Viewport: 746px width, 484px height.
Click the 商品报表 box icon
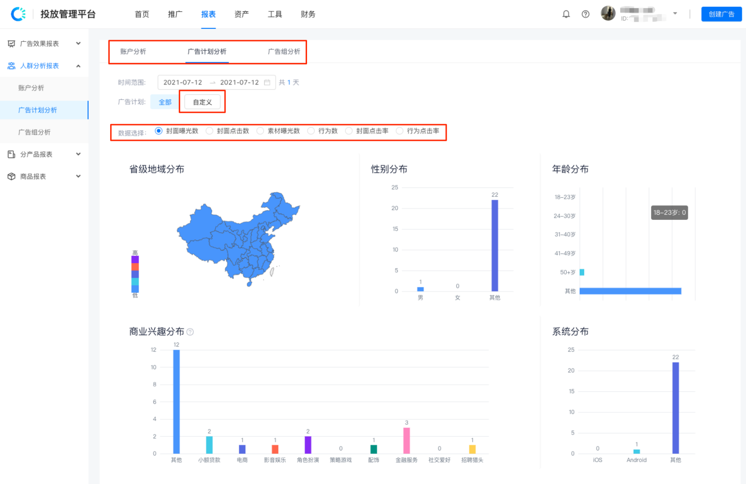click(11, 177)
